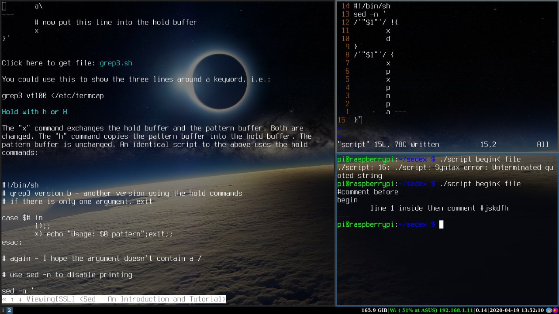Click the '/'"$1"'/ !{' line in vim
This screenshot has width=559, height=314.
coord(376,23)
